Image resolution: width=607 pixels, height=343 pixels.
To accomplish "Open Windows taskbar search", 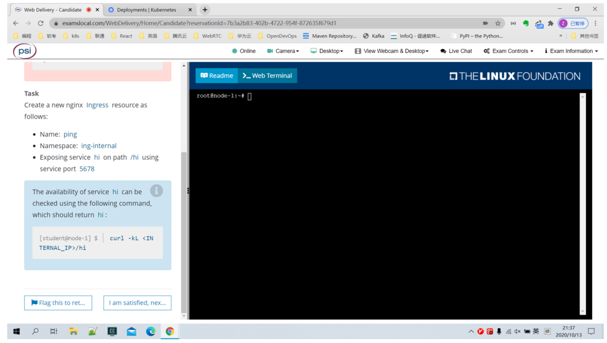I will pos(35,332).
